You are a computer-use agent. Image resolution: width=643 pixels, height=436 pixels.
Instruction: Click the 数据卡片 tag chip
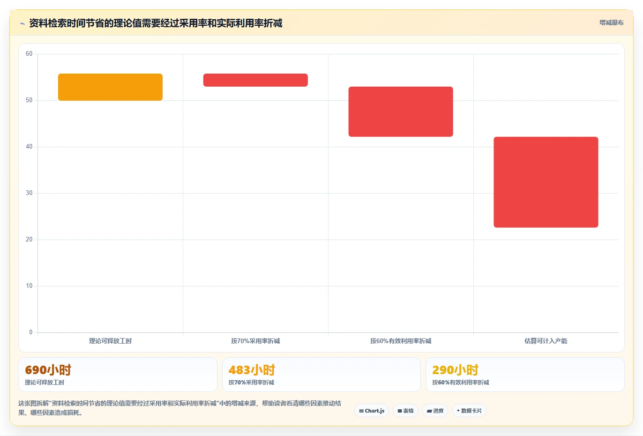[x=469, y=411]
